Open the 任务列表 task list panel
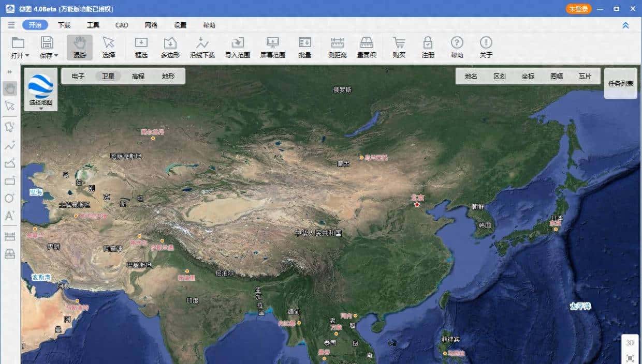Viewport: 642px width, 364px height. coord(620,83)
